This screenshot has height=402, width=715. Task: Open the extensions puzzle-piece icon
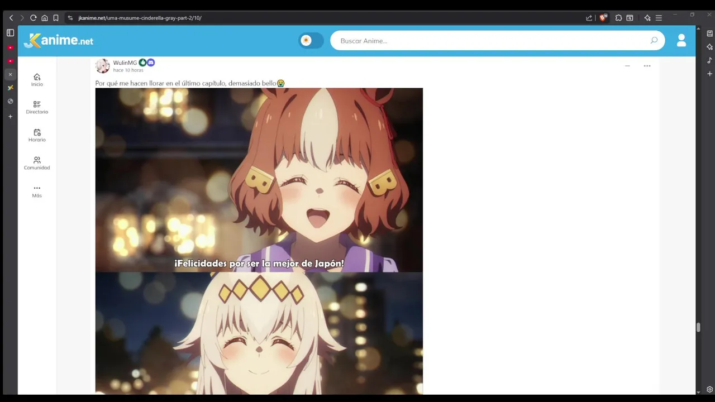[618, 18]
